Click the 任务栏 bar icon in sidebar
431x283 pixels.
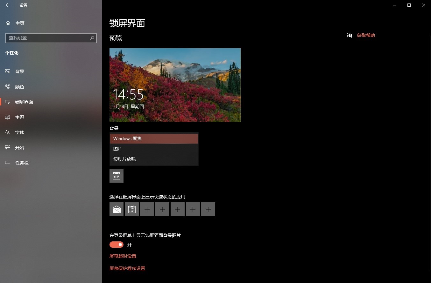click(8, 163)
